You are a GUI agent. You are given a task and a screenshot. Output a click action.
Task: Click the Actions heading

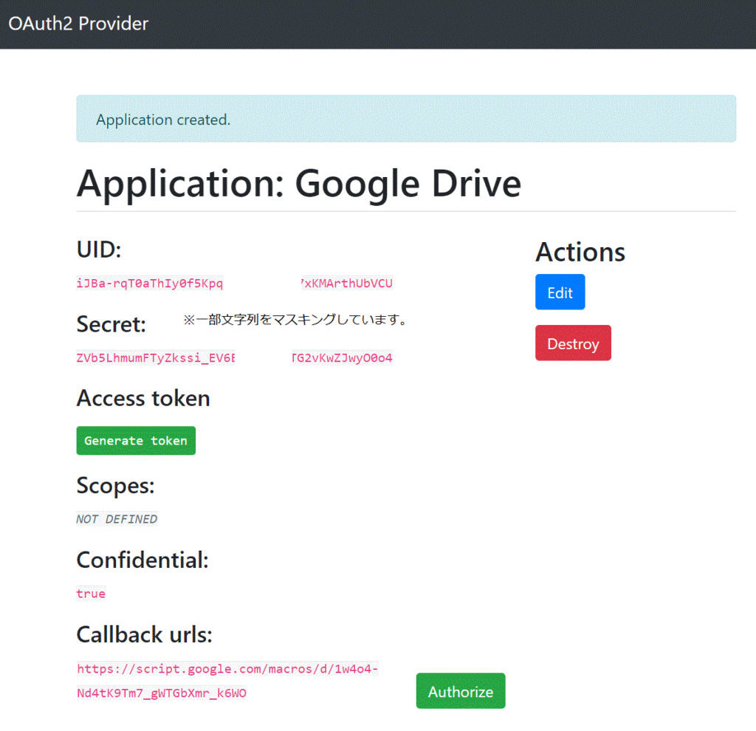(x=580, y=252)
